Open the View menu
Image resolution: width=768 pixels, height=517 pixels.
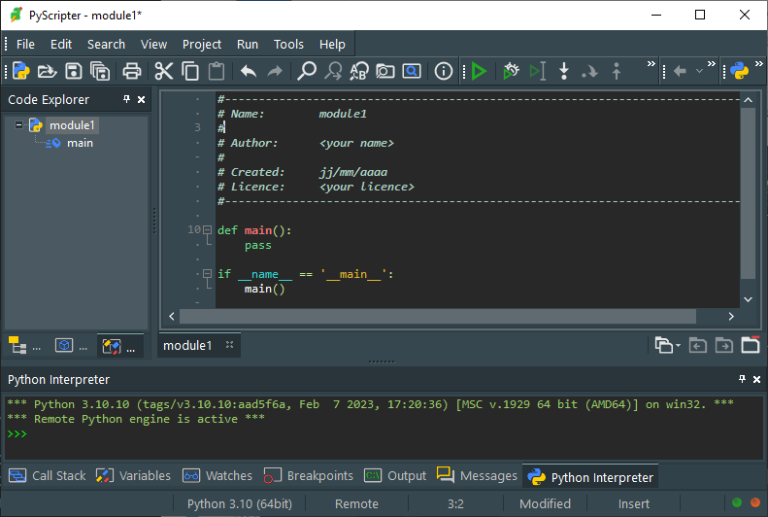click(x=153, y=45)
